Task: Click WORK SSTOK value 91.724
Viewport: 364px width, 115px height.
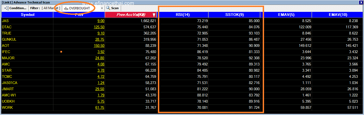Action: coord(254,107)
